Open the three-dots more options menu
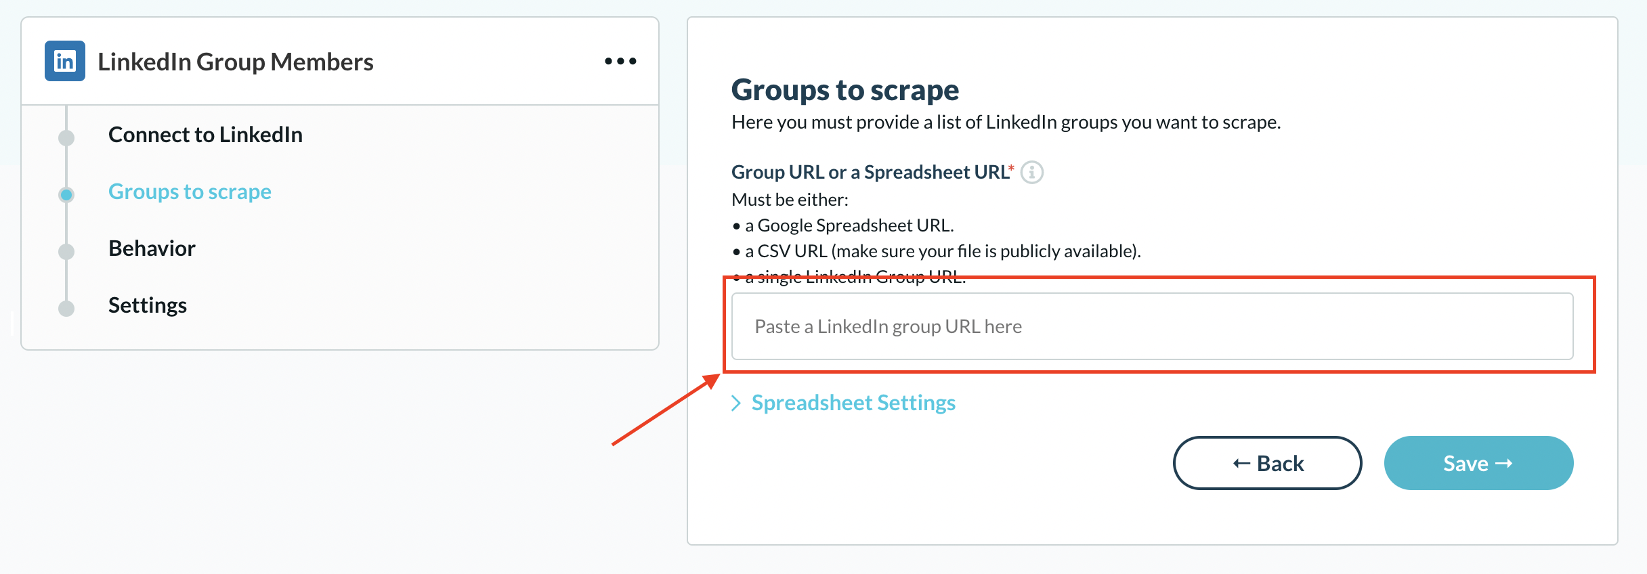Screen dimensions: 1647x574 coord(620,61)
